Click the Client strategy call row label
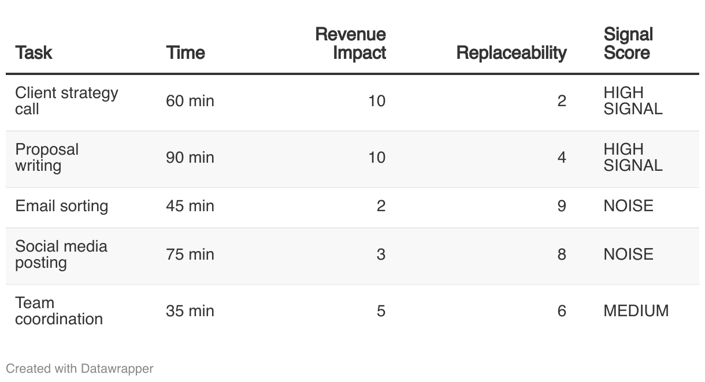Image resolution: width=705 pixels, height=382 pixels. [66, 101]
